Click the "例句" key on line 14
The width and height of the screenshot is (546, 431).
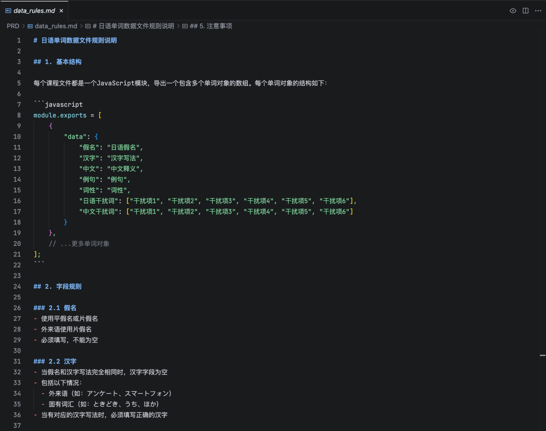[89, 180]
